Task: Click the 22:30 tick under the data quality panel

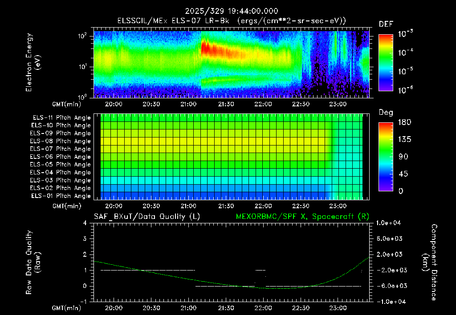Action: (x=301, y=308)
